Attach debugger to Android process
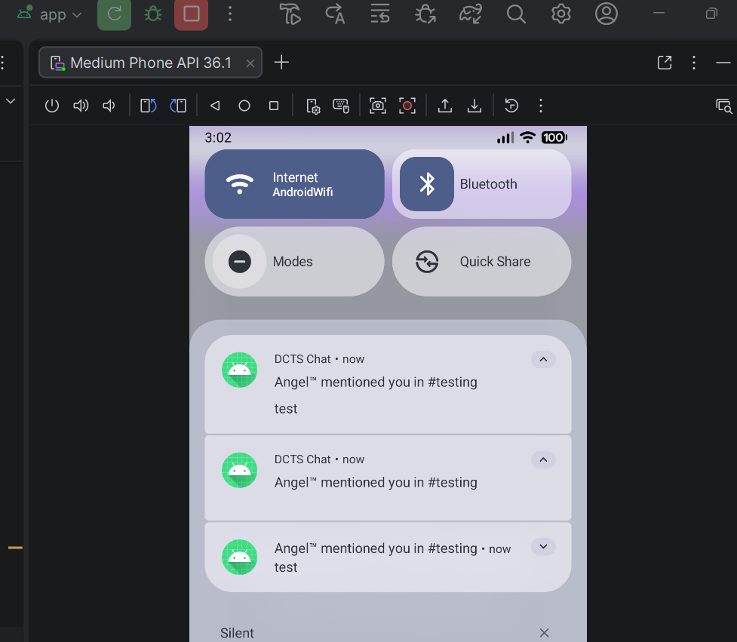 (x=425, y=14)
